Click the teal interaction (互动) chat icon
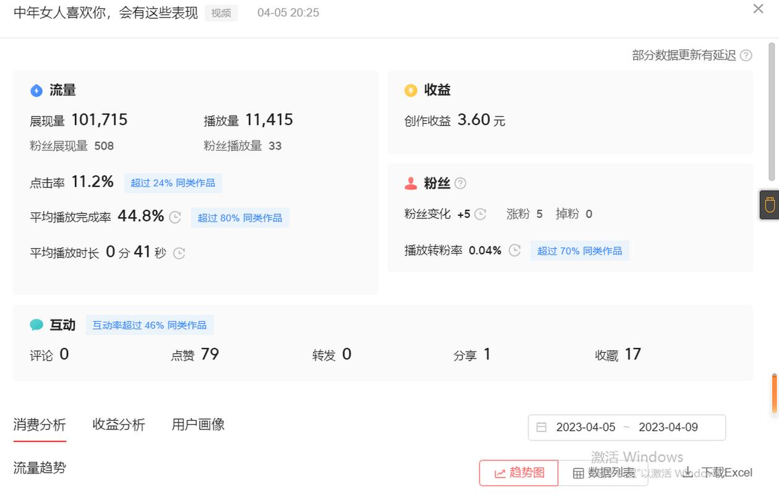 point(37,325)
